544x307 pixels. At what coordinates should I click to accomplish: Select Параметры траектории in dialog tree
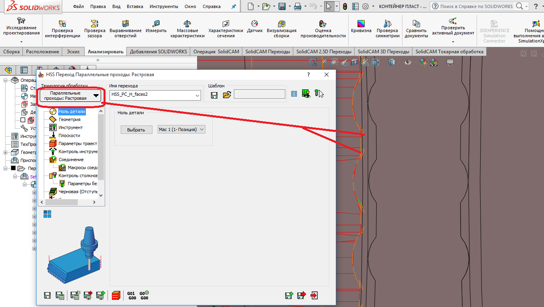click(78, 143)
